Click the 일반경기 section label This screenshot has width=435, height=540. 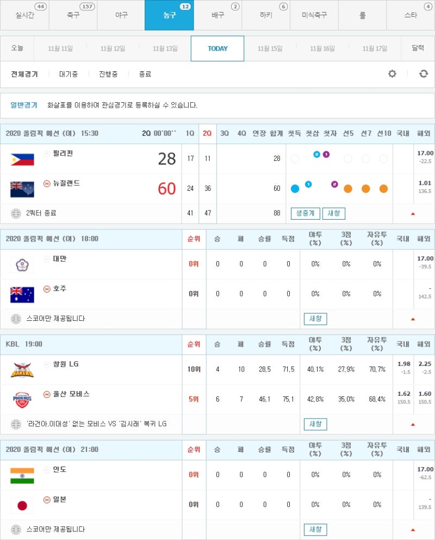tap(24, 105)
